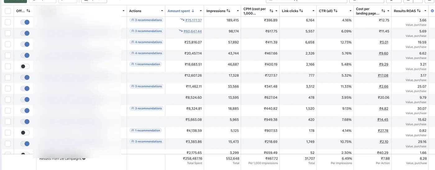This screenshot has height=170, width=435.
Task: Open the Link clicks column dropdown arrow
Action: [x=313, y=11]
